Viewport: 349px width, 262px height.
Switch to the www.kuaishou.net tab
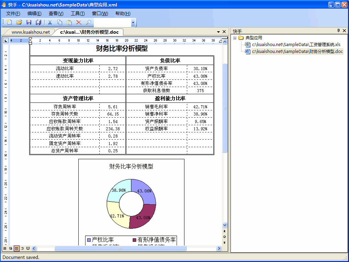pyautogui.click(x=31, y=32)
